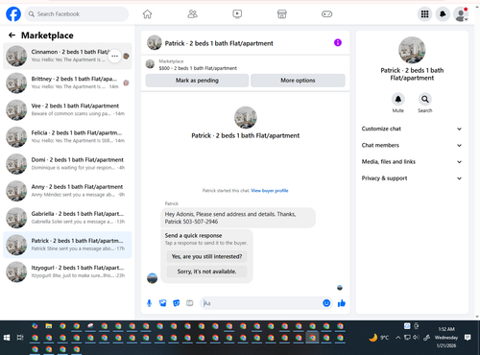The width and height of the screenshot is (480, 355).
Task: Expand Privacy & support section
Action: click(412, 178)
